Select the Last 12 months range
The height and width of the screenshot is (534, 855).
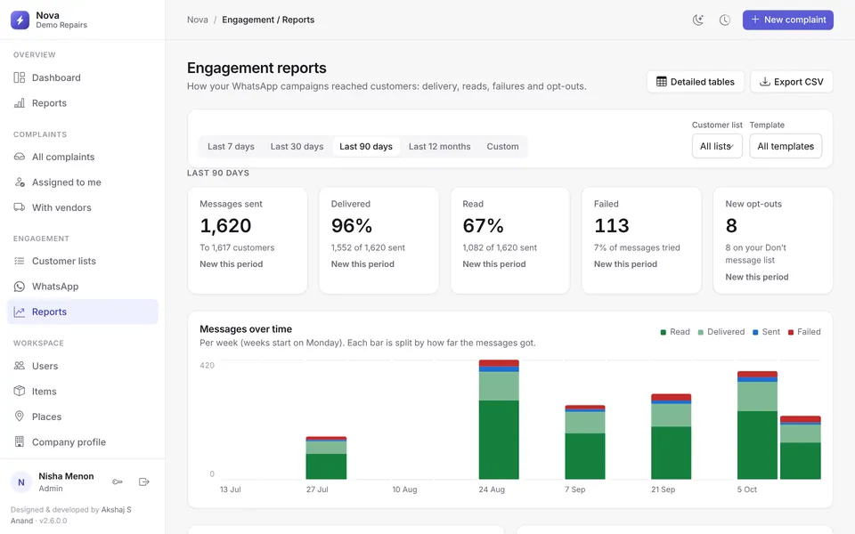click(439, 147)
